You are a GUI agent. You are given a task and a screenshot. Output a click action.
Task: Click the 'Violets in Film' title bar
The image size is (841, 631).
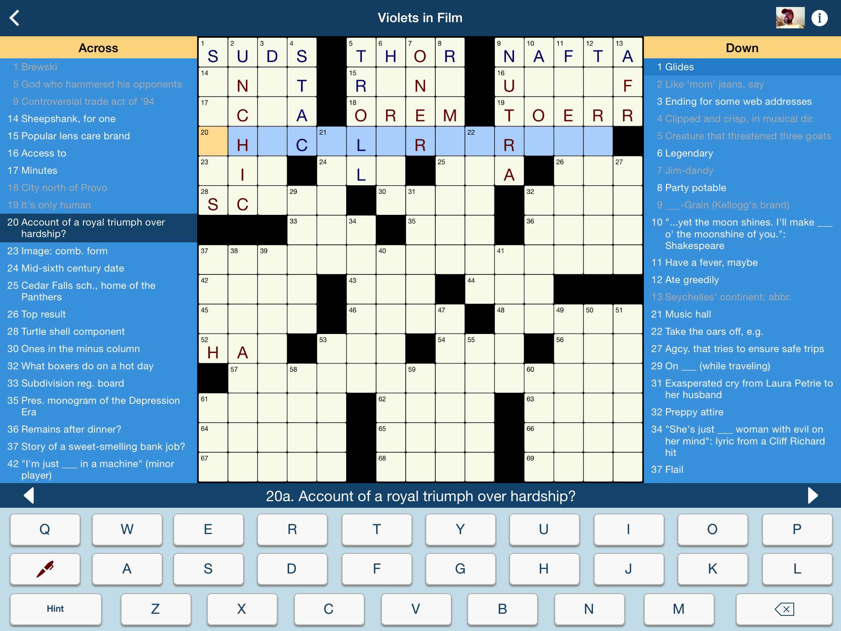420,18
